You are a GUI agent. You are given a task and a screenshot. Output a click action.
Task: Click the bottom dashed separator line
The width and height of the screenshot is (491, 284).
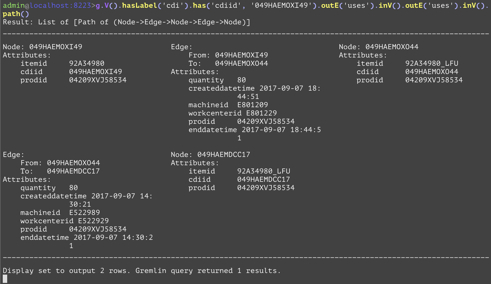tap(245, 258)
